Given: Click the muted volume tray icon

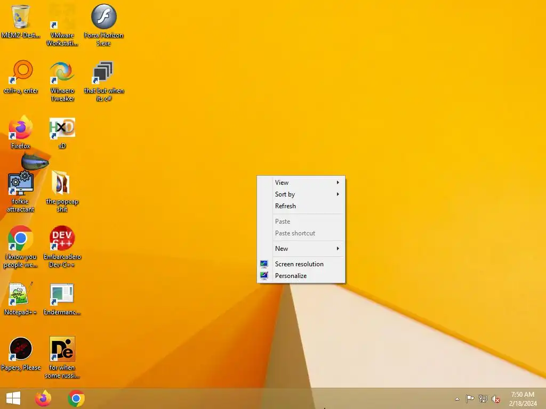Looking at the screenshot, I should point(496,399).
